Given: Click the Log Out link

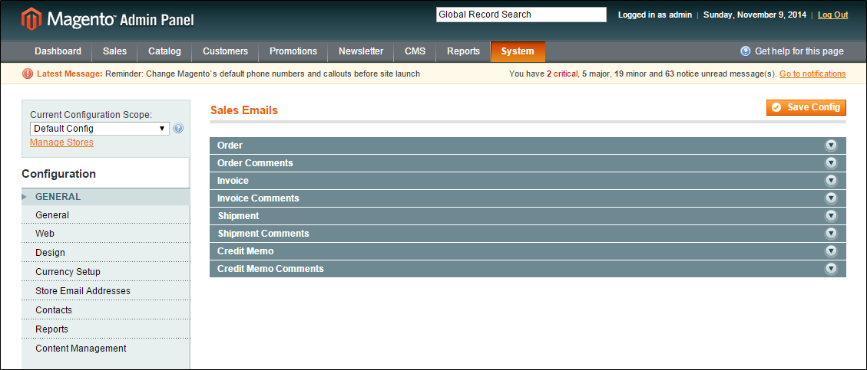Looking at the screenshot, I should click(832, 15).
